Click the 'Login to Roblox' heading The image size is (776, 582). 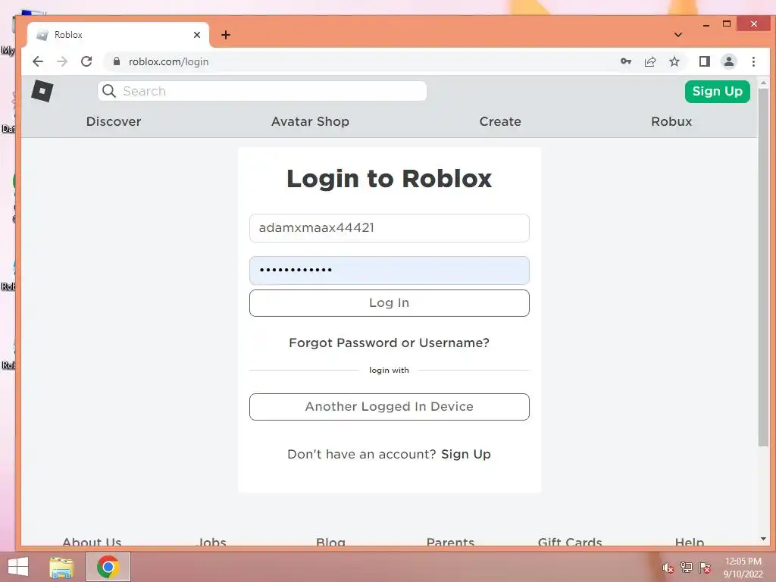point(390,179)
